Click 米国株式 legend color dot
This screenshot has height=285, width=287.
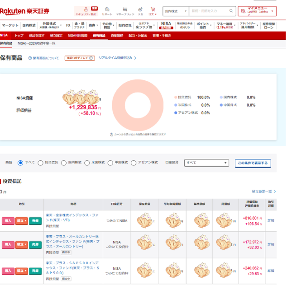(x=176, y=105)
